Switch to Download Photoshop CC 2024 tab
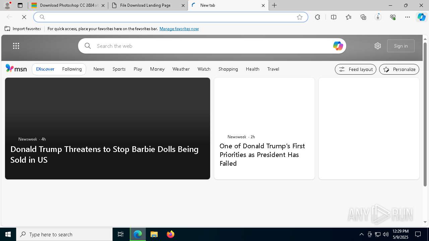 point(68,5)
